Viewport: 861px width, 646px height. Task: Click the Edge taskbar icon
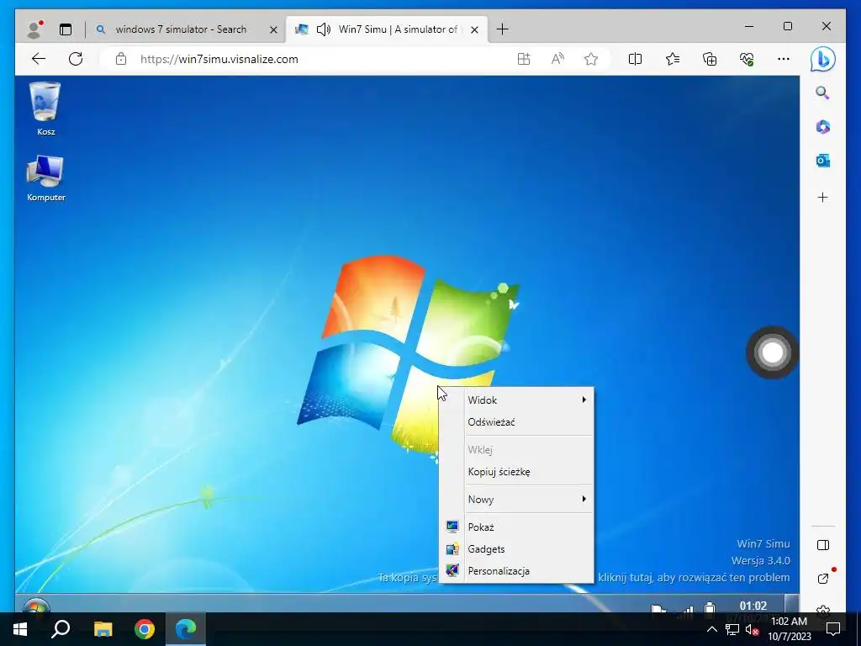click(x=186, y=629)
